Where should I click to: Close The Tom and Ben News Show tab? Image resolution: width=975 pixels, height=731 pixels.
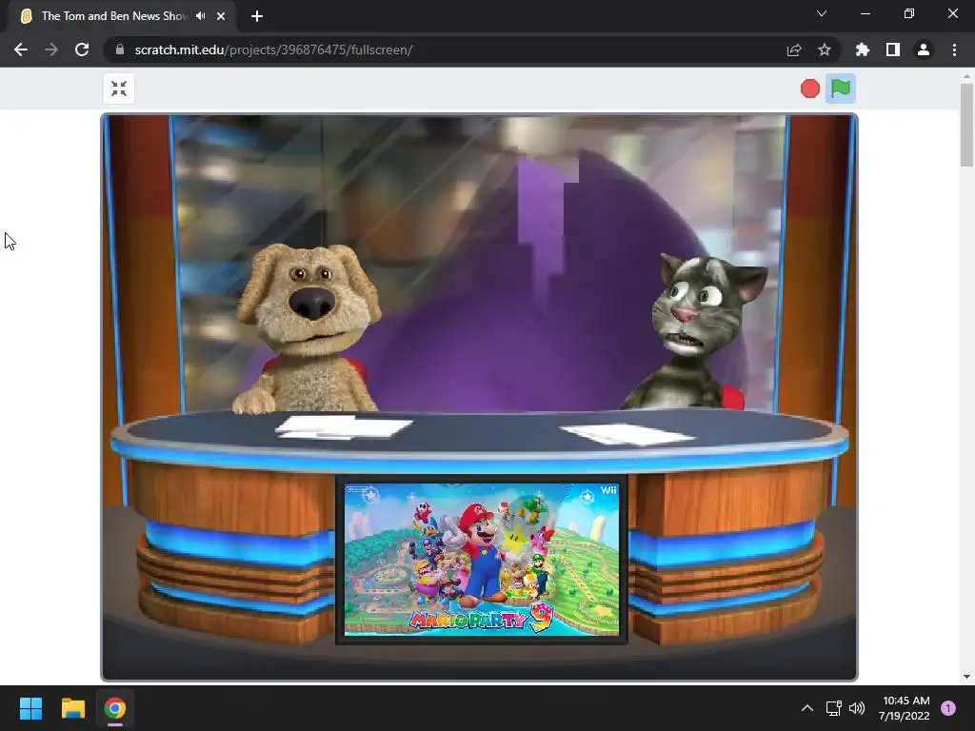pyautogui.click(x=221, y=16)
